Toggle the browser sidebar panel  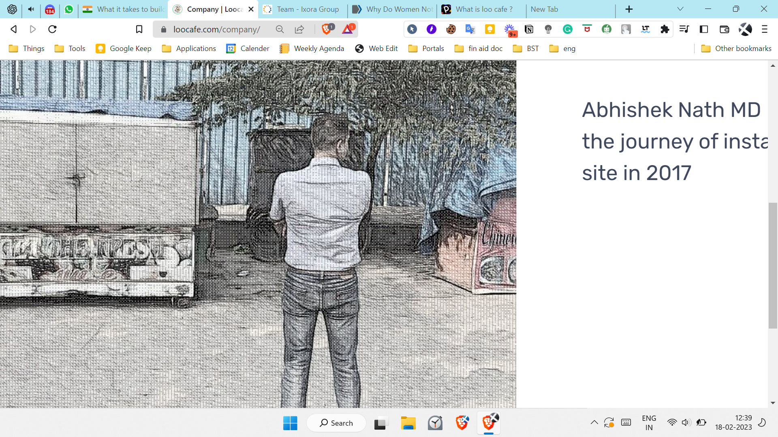pos(704,29)
